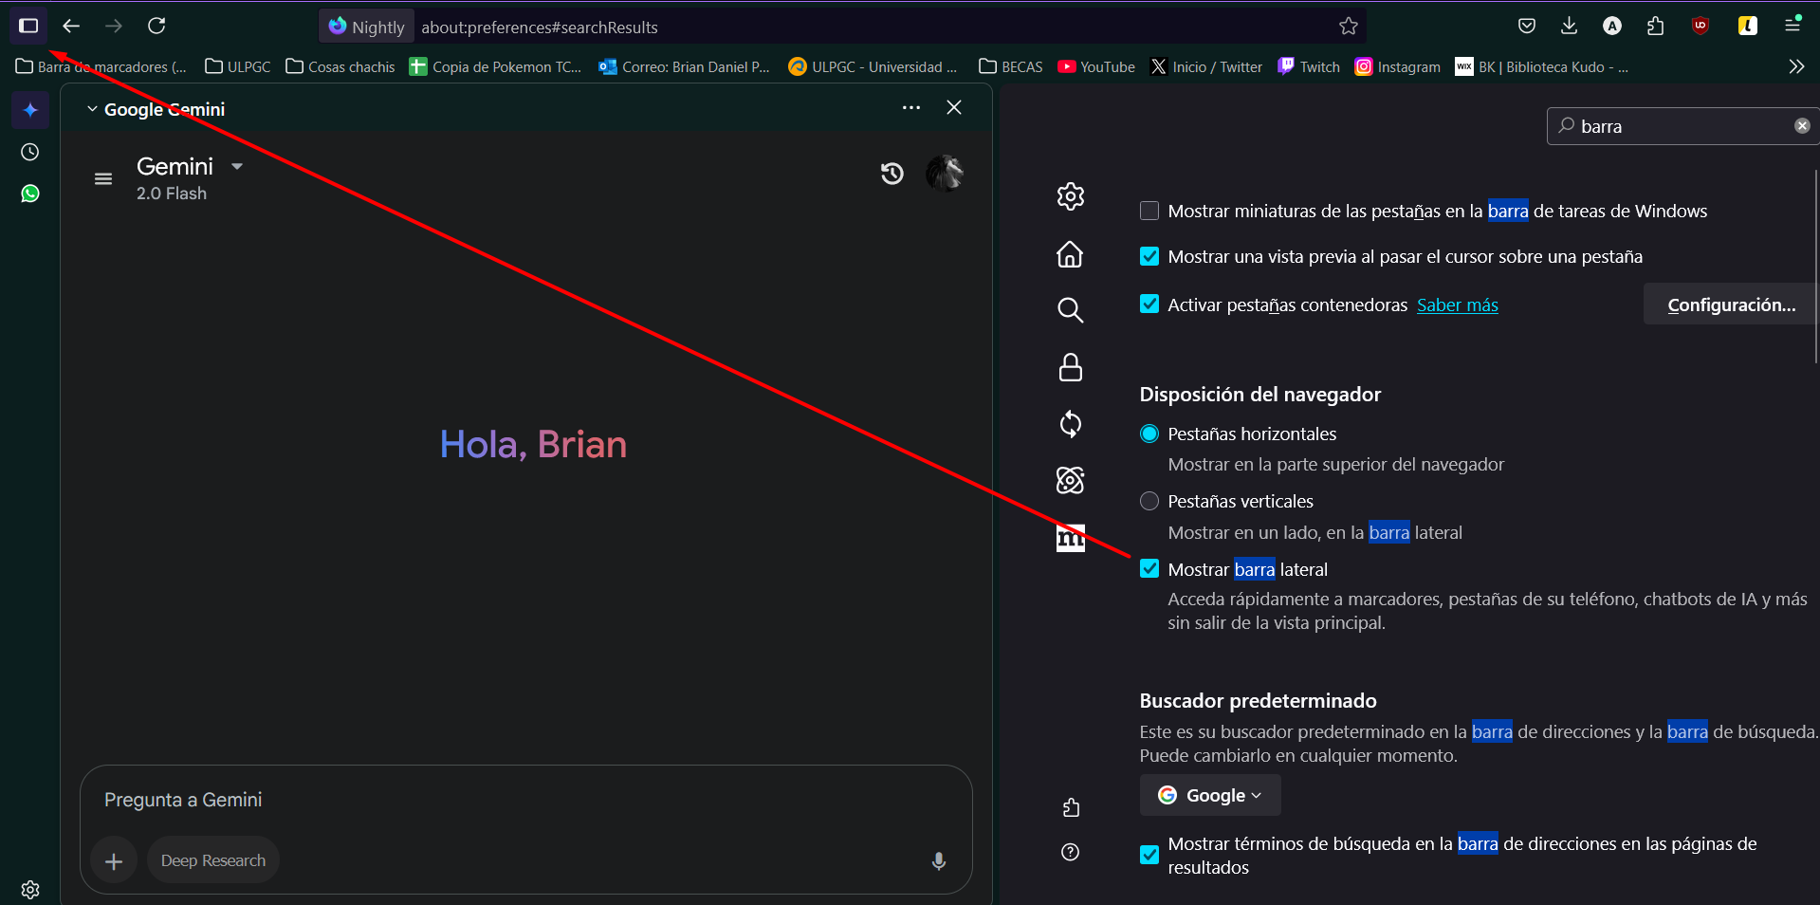The height and width of the screenshot is (905, 1820).
Task: Expand the Google Gemini chatbot selector chevron
Action: [x=92, y=109]
